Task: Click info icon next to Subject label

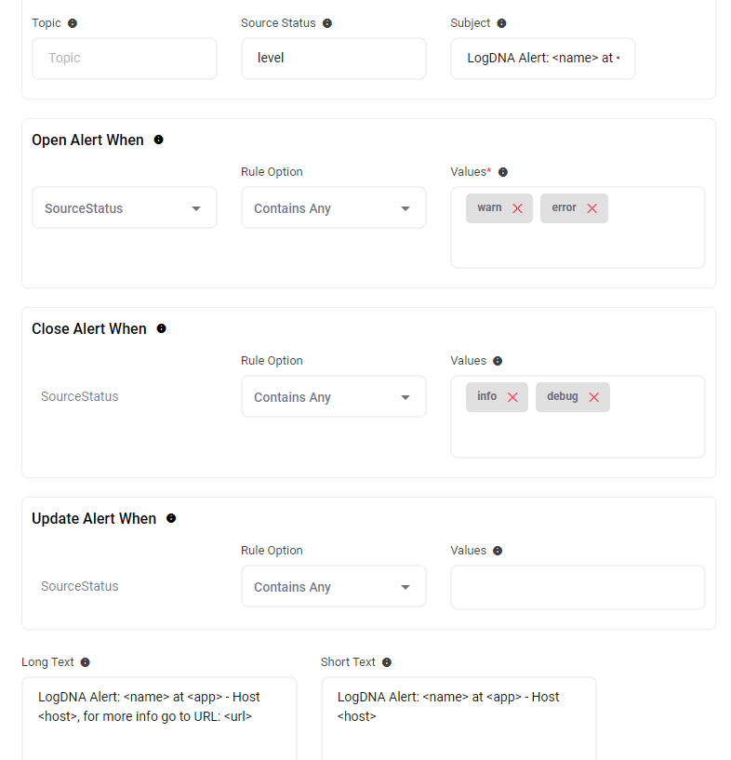Action: click(502, 23)
